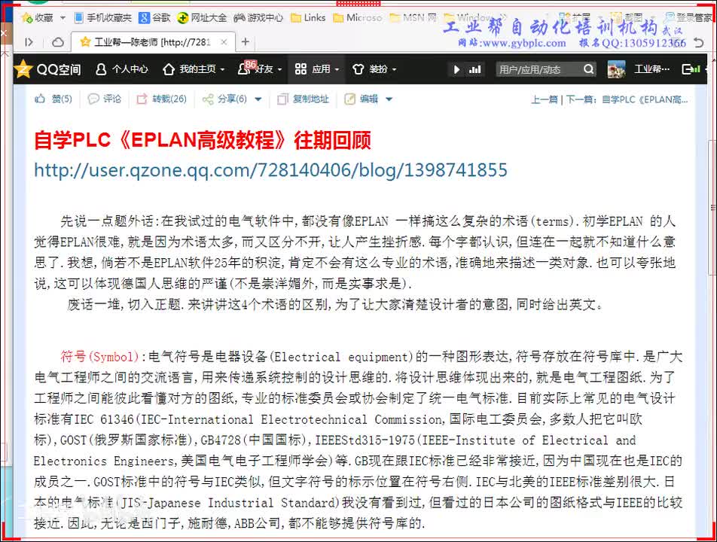The height and width of the screenshot is (542, 717).
Task: Open the user.qzone.qq.com blog URL link
Action: pos(270,170)
